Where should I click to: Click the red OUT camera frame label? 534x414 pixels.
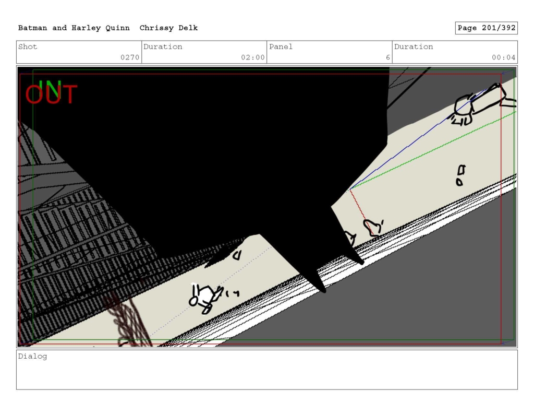click(51, 94)
